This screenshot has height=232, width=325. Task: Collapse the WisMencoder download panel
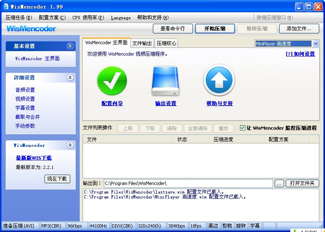(x=70, y=145)
